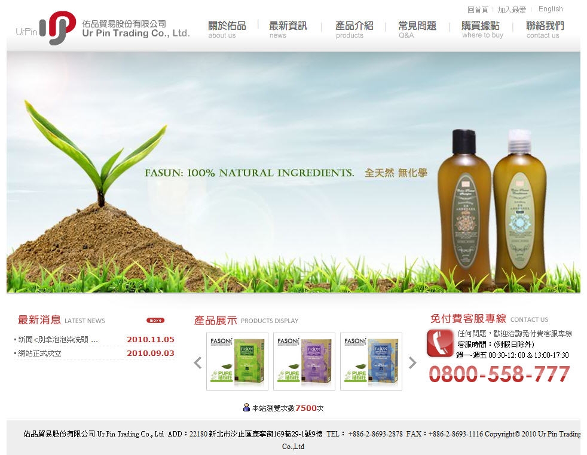Viewport: 587px width, 455px height.
Task: Open the 最新資訊 news menu
Action: (288, 29)
